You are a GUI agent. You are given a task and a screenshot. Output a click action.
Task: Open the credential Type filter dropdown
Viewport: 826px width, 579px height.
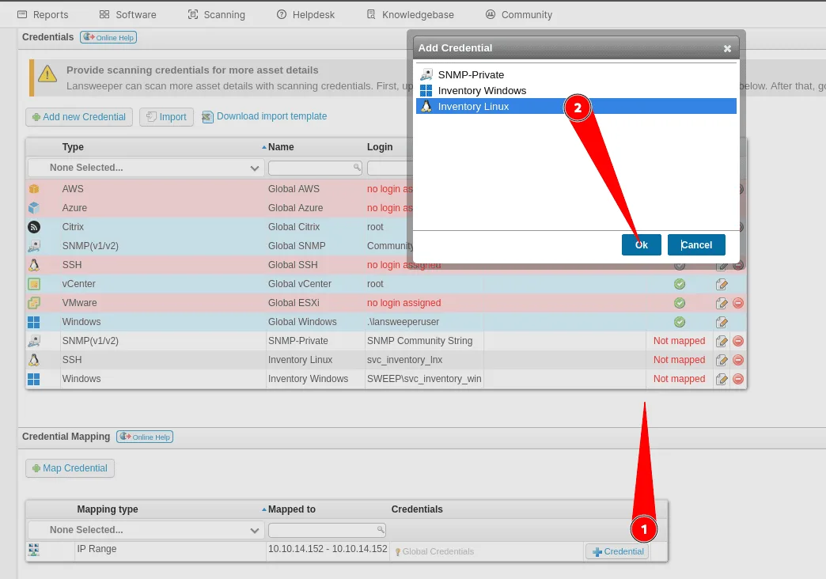[146, 168]
